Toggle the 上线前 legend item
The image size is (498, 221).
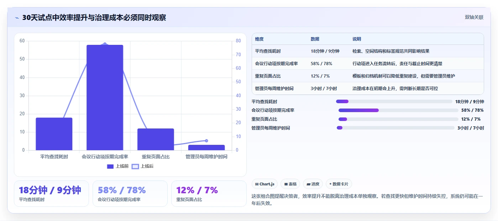pyautogui.click(x=118, y=166)
